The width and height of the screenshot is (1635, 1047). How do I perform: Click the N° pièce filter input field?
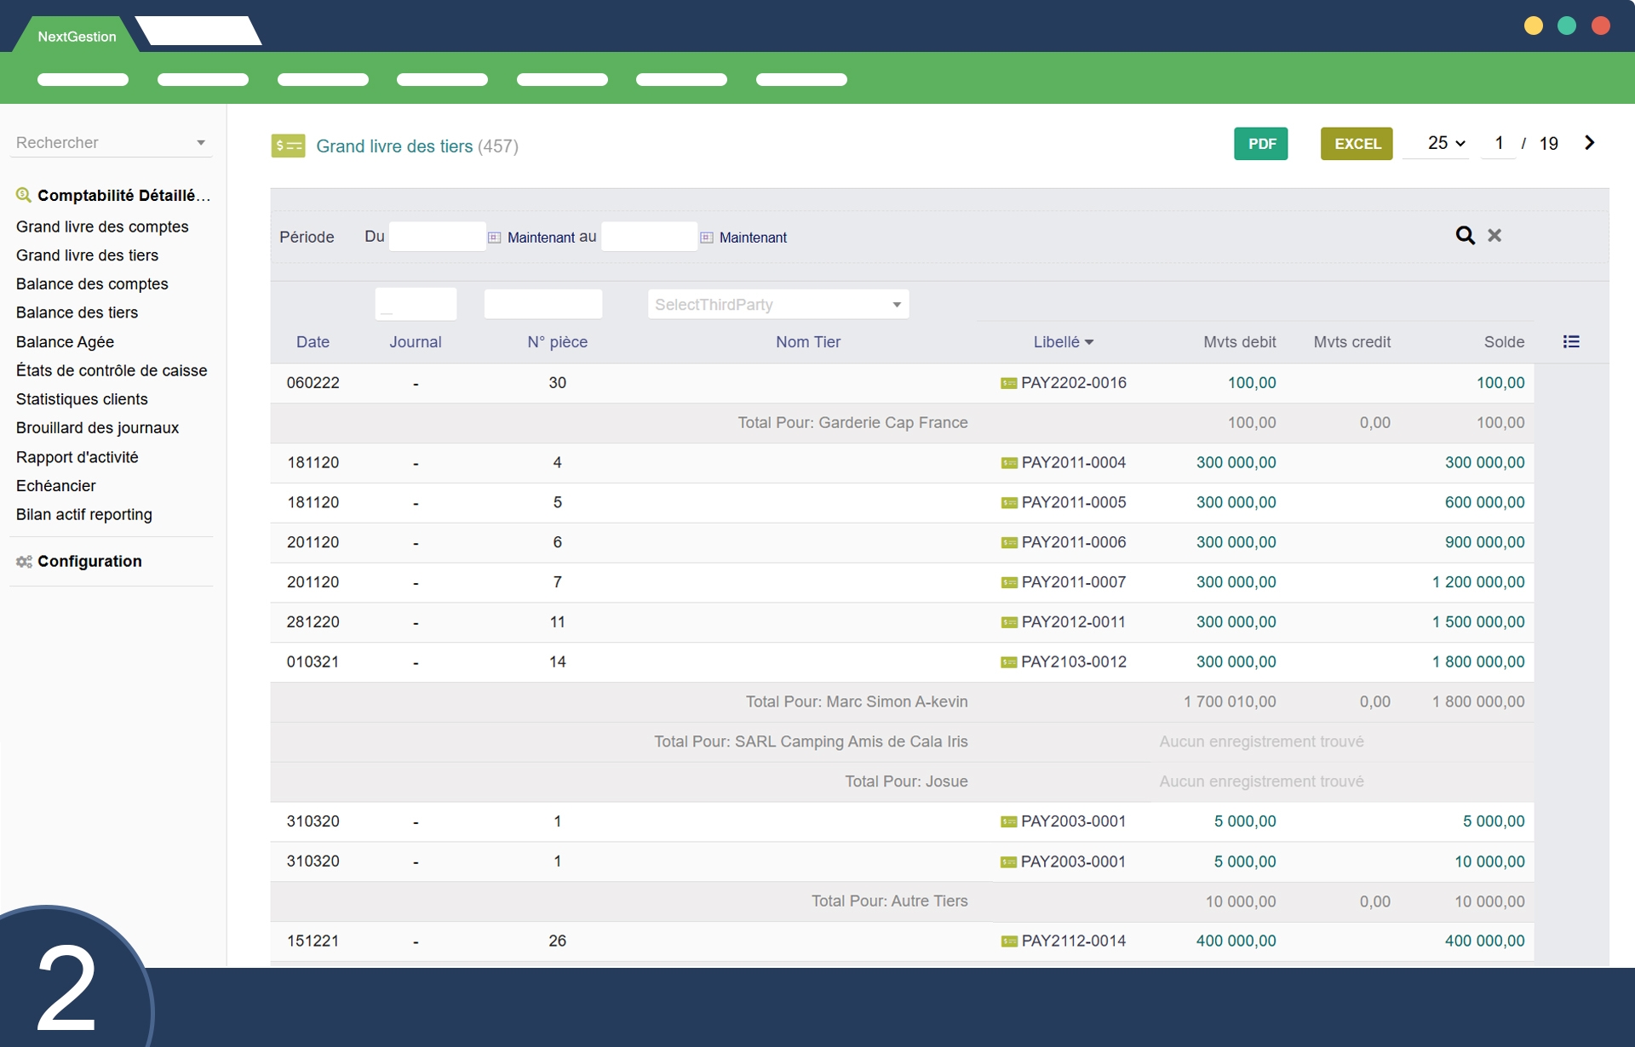[x=542, y=305]
